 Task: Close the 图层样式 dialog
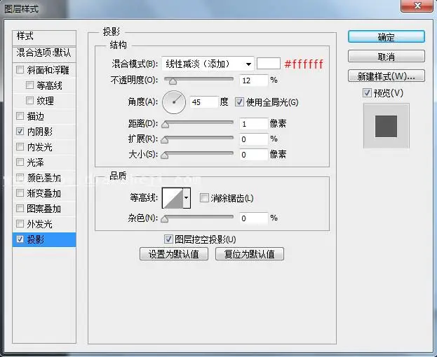tap(417, 6)
